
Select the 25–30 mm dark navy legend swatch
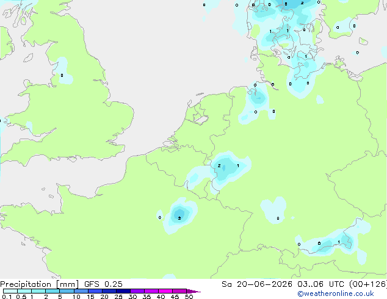[x=123, y=291]
